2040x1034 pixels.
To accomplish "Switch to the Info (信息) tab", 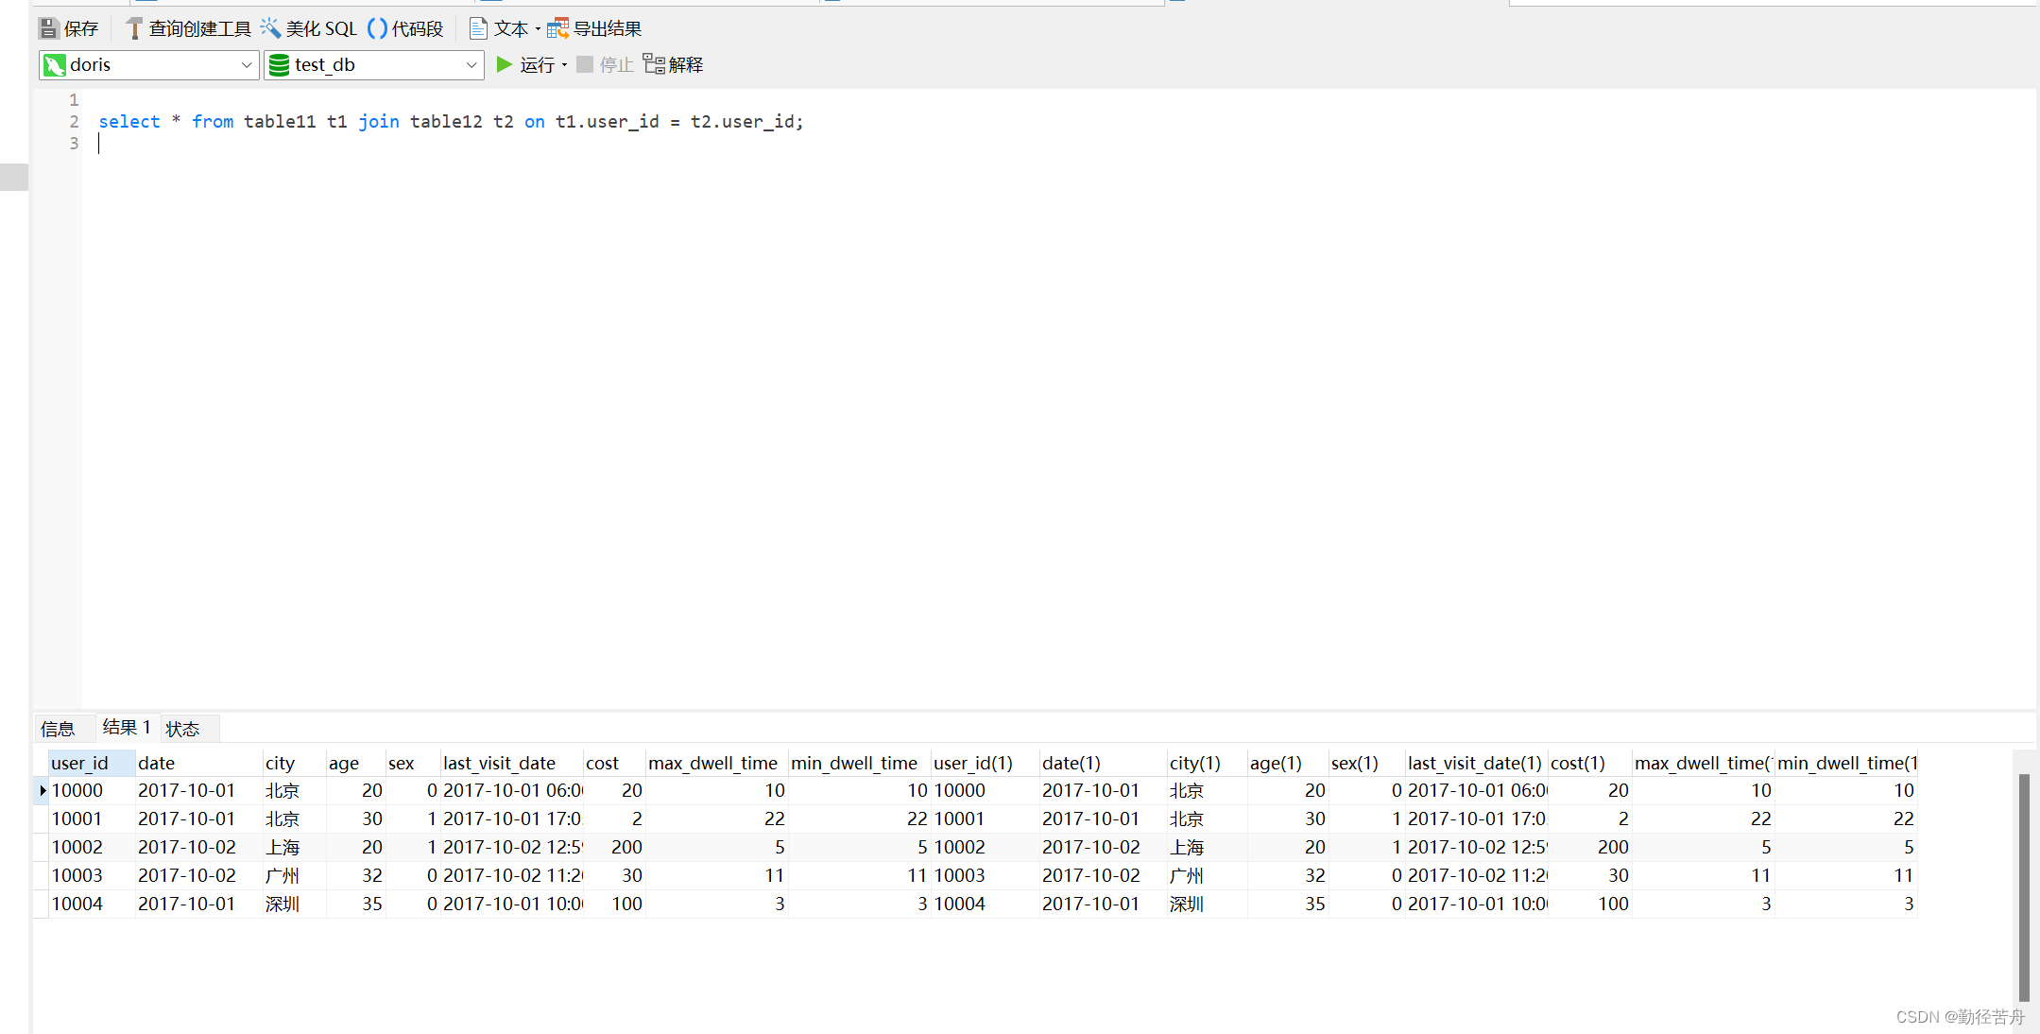I will [x=58, y=729].
